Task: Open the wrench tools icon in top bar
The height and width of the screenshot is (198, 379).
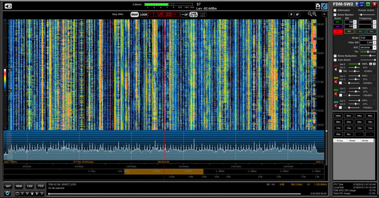Action: click(324, 6)
